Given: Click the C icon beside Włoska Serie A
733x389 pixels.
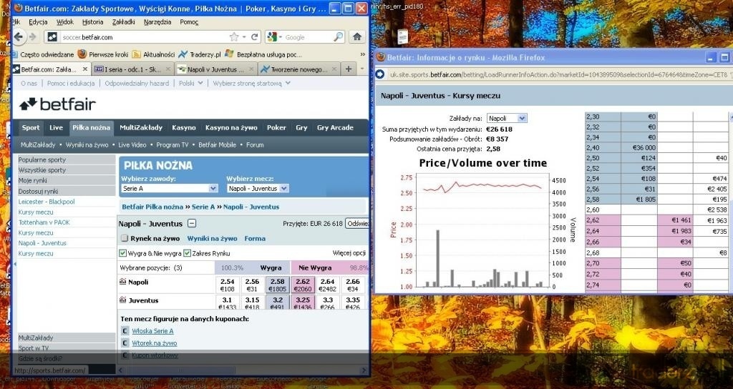Looking at the screenshot, I should tap(125, 330).
